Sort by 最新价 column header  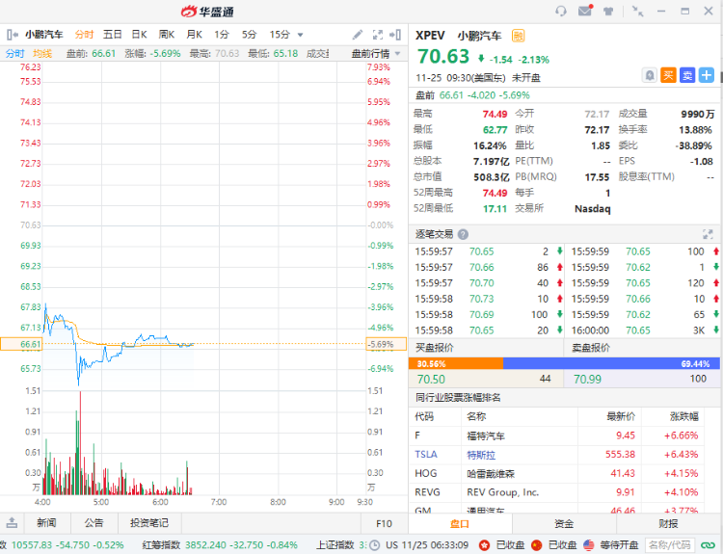(621, 416)
